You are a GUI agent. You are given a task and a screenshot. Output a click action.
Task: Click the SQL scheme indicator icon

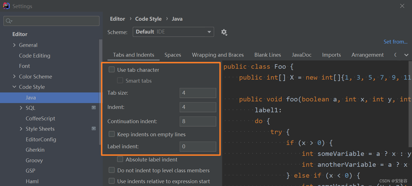[94, 108]
